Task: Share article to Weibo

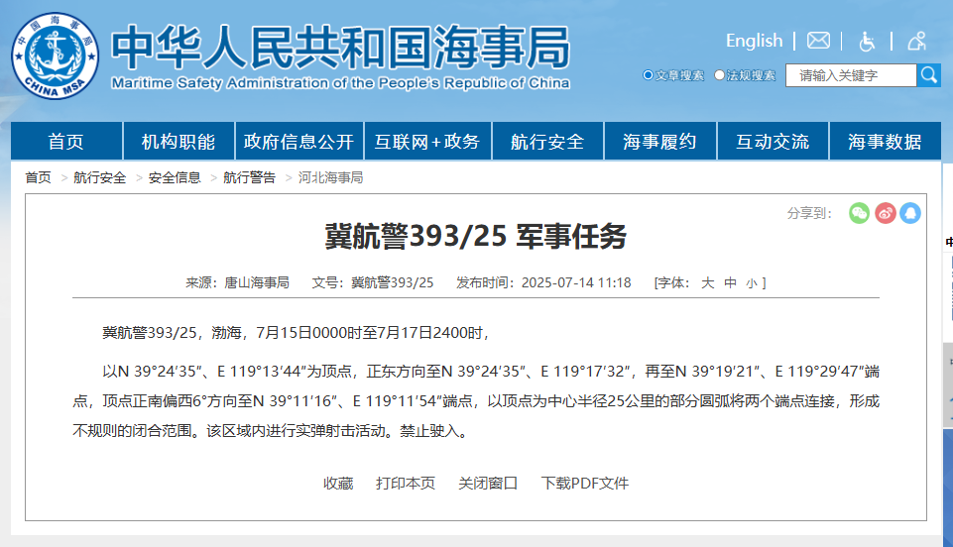Action: [885, 213]
